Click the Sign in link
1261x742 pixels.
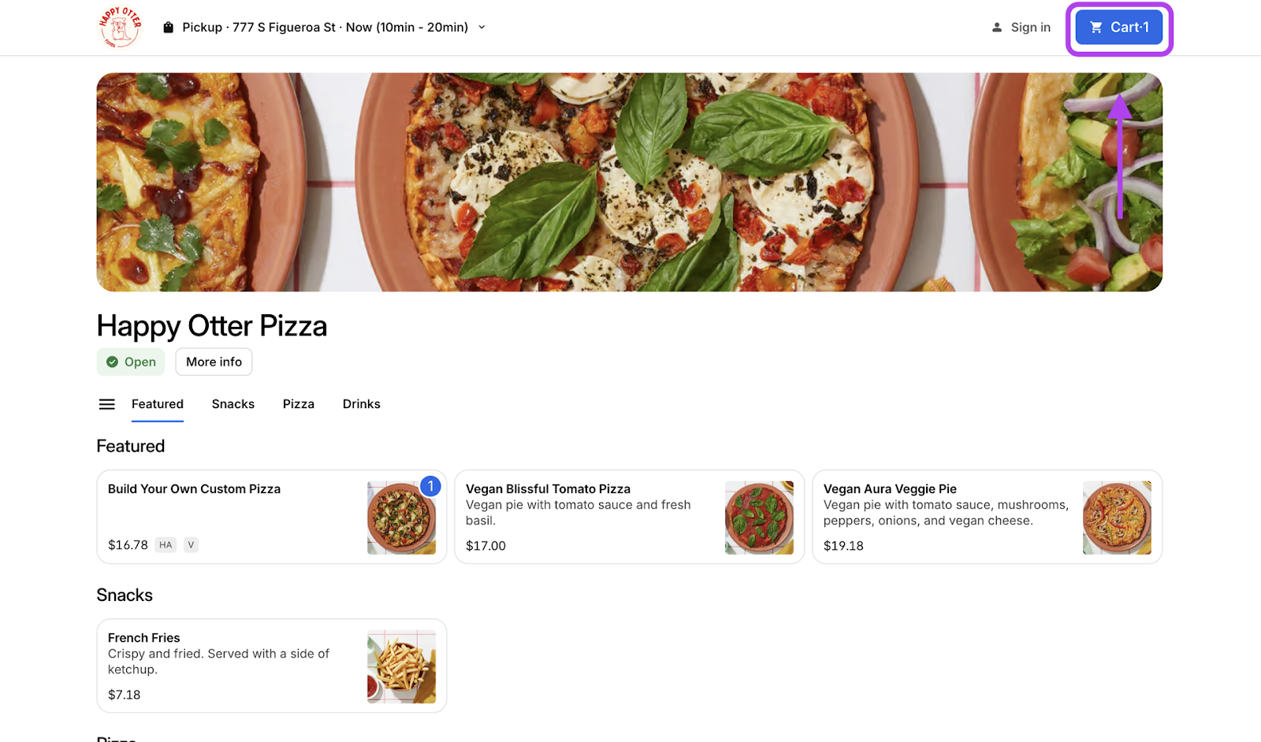pos(1030,28)
